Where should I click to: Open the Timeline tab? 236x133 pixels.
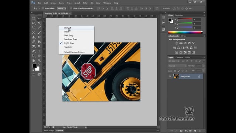point(60,130)
